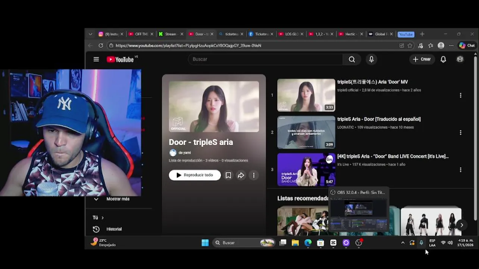Open options for the Band LIVE Concert video
The height and width of the screenshot is (269, 479).
460,170
